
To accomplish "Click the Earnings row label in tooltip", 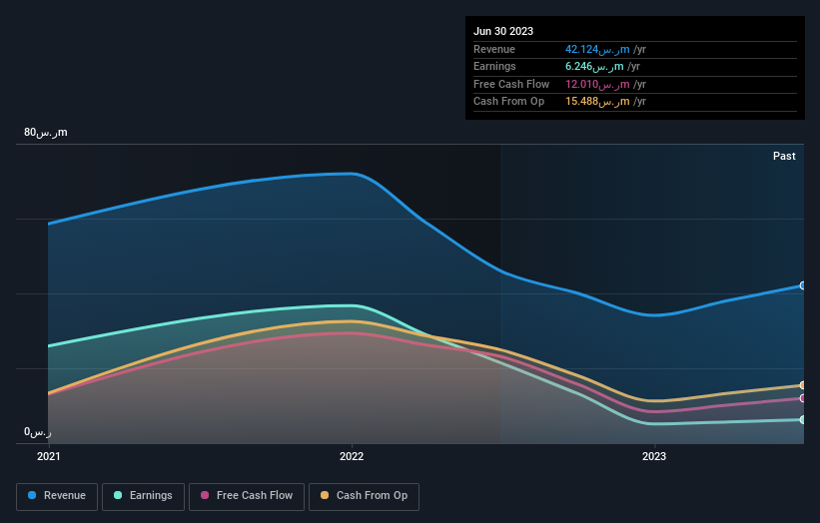I will coord(494,66).
